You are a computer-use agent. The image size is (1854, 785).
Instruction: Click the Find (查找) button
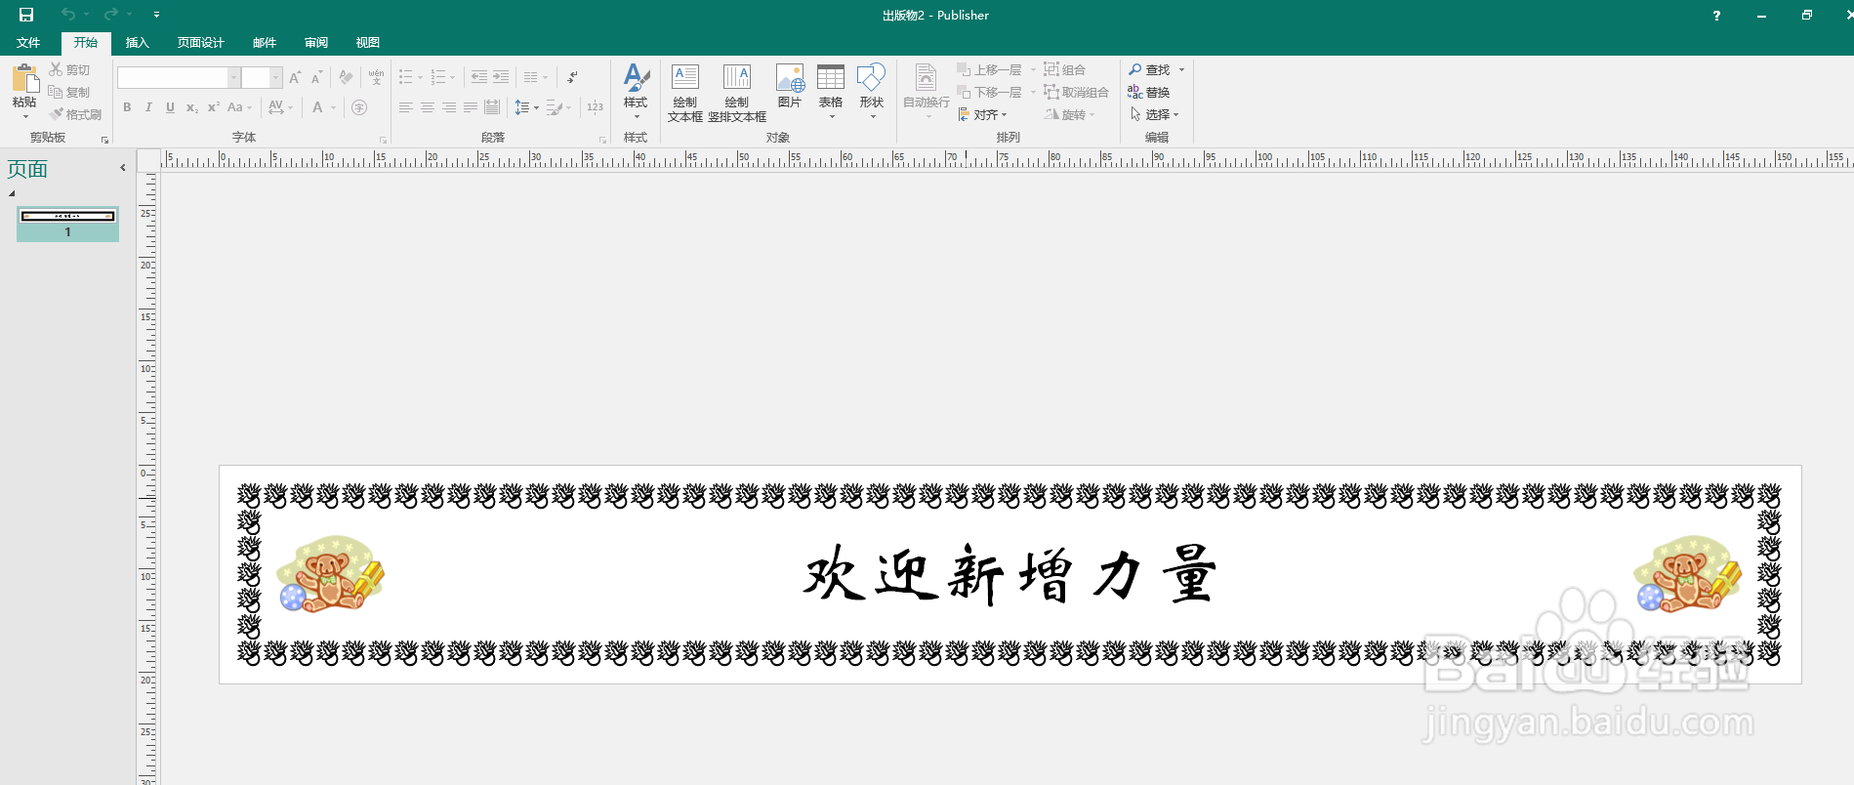(x=1150, y=69)
